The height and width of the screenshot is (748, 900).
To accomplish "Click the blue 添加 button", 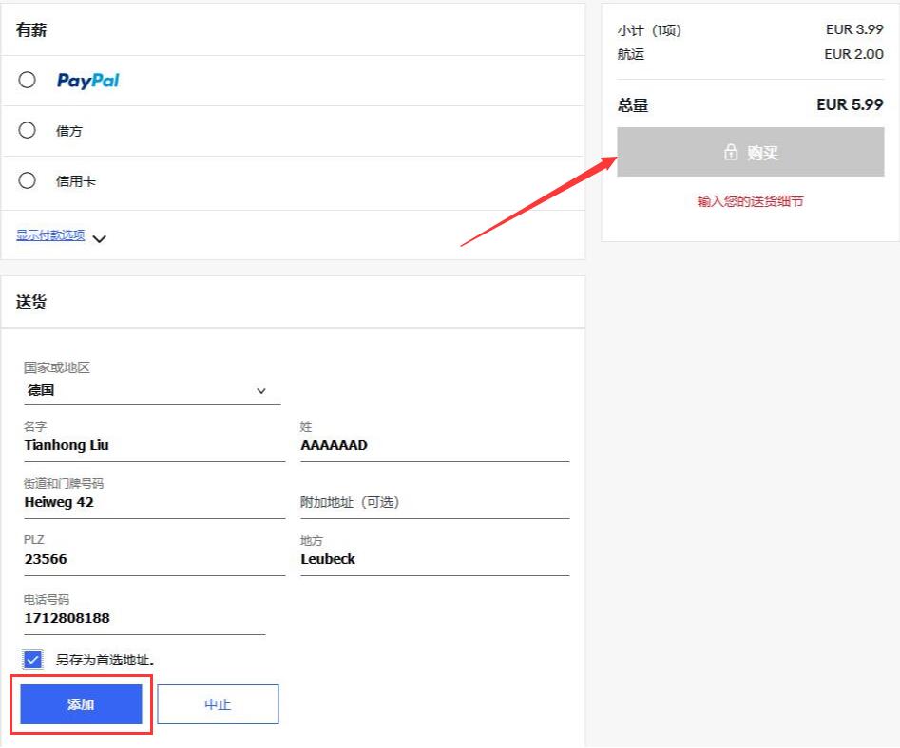I will [x=81, y=704].
